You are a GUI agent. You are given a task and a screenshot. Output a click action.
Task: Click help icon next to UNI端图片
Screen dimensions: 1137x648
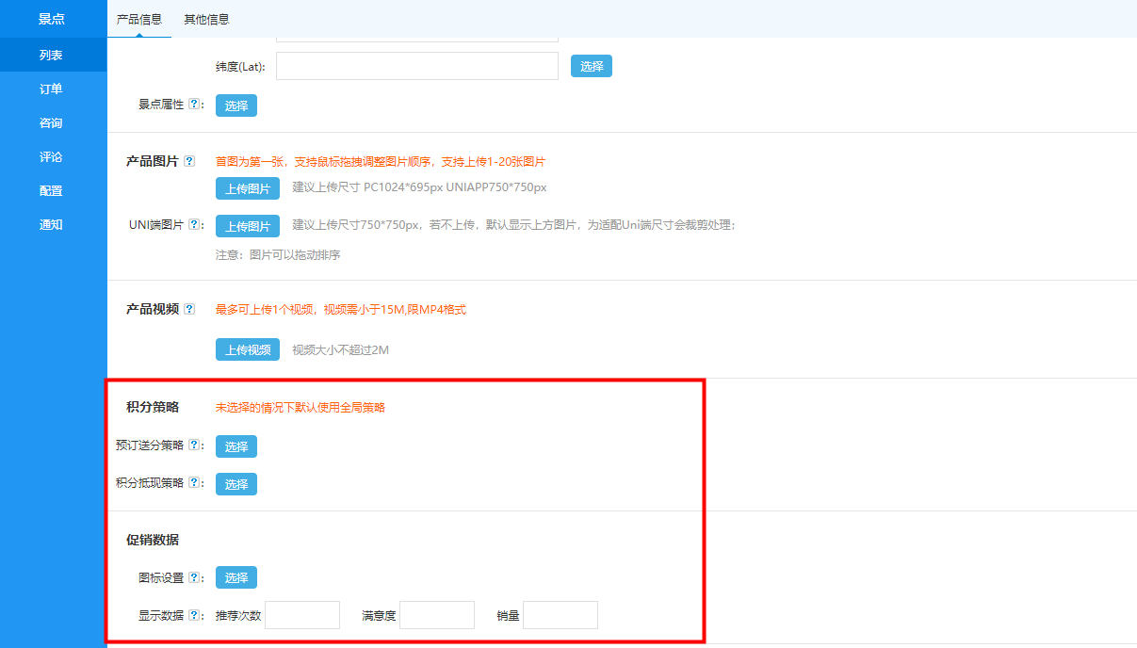tap(194, 225)
